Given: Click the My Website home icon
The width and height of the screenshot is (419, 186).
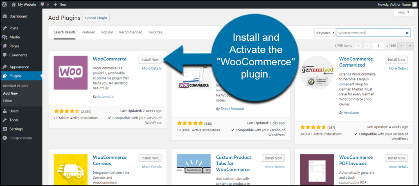Looking at the screenshot, I should [x=14, y=4].
